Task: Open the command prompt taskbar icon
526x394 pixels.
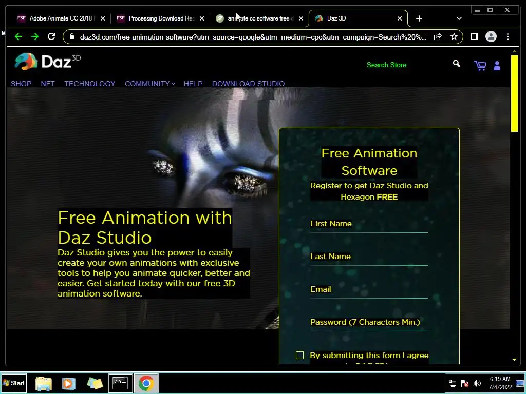Action: tap(120, 383)
